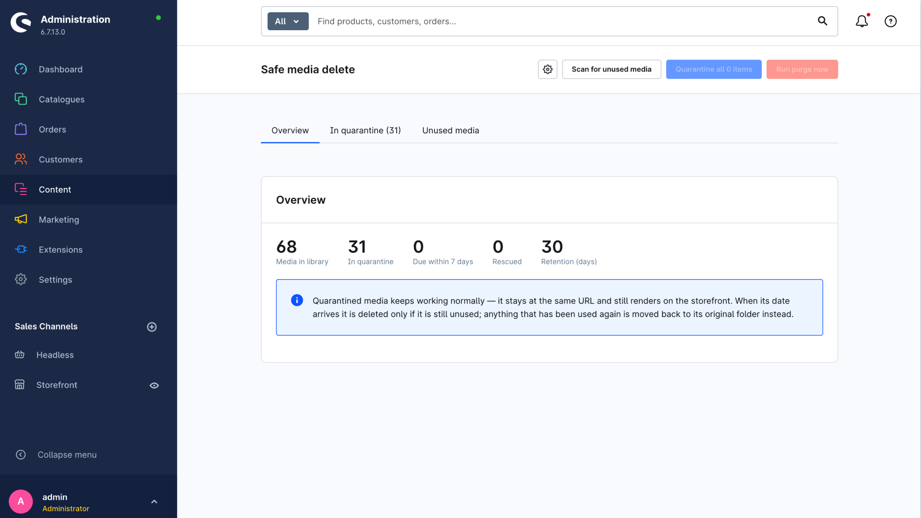The width and height of the screenshot is (921, 518).
Task: Switch to the Unused media tab
Action: [450, 130]
